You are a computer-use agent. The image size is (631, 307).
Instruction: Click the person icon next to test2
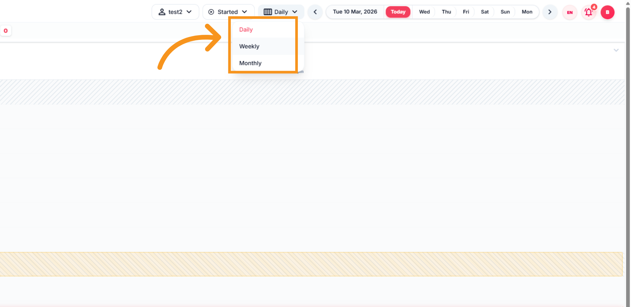(x=162, y=12)
